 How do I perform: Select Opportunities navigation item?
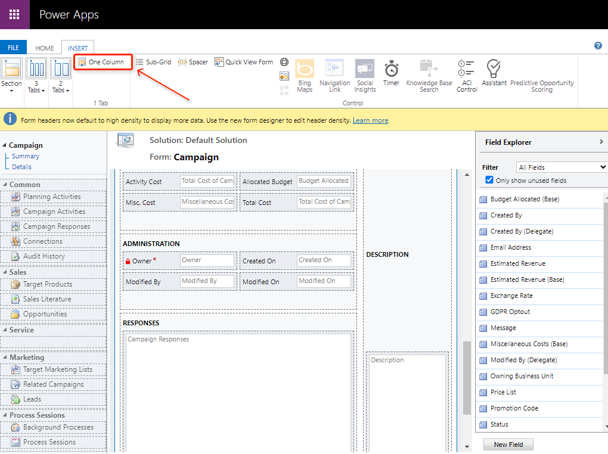53,314
